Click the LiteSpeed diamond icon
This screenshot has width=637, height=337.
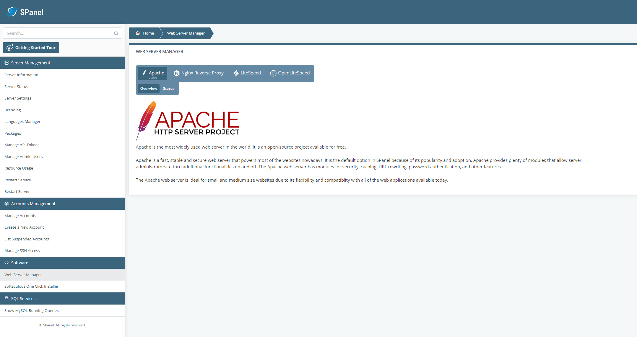(x=236, y=73)
